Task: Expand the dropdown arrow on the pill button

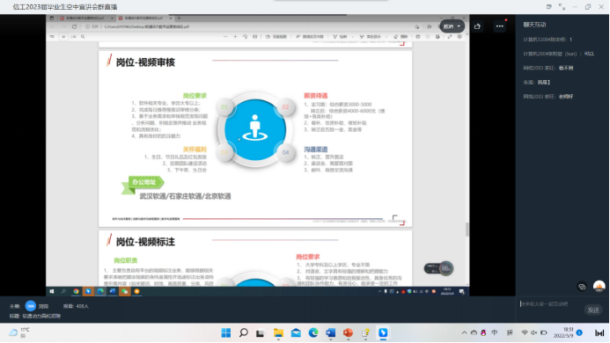Action: click(x=459, y=26)
